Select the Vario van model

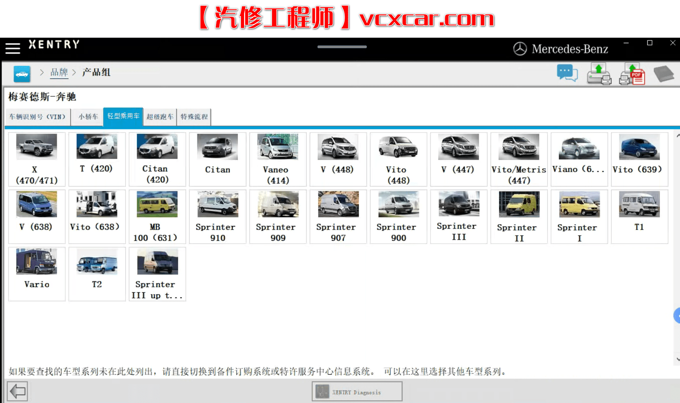37,274
